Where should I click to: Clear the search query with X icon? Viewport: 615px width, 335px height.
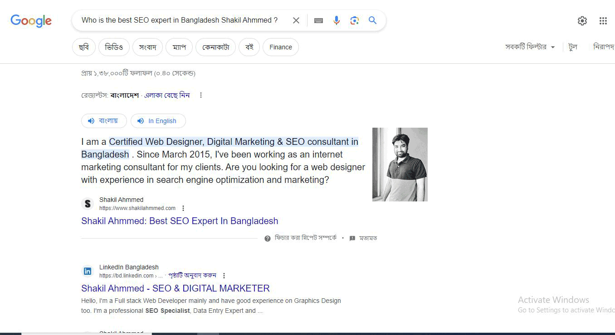(296, 20)
